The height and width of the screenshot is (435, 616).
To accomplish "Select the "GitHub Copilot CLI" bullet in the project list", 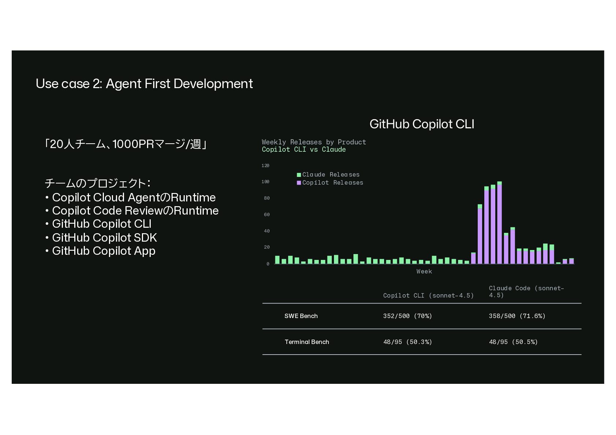I will pyautogui.click(x=98, y=224).
